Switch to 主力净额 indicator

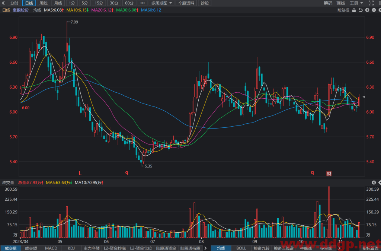92,248
